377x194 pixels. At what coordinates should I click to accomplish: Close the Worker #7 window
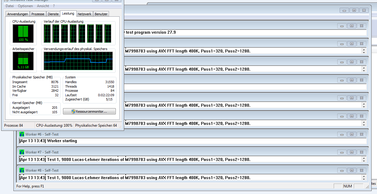click(361, 152)
